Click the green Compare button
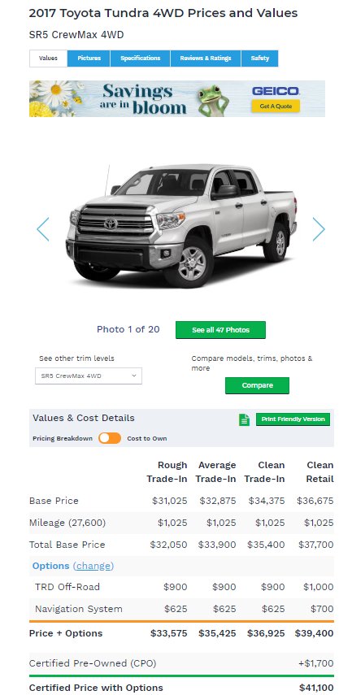The width and height of the screenshot is (352, 695). [x=257, y=385]
